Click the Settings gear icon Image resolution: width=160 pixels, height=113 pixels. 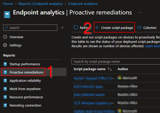tap(5, 45)
